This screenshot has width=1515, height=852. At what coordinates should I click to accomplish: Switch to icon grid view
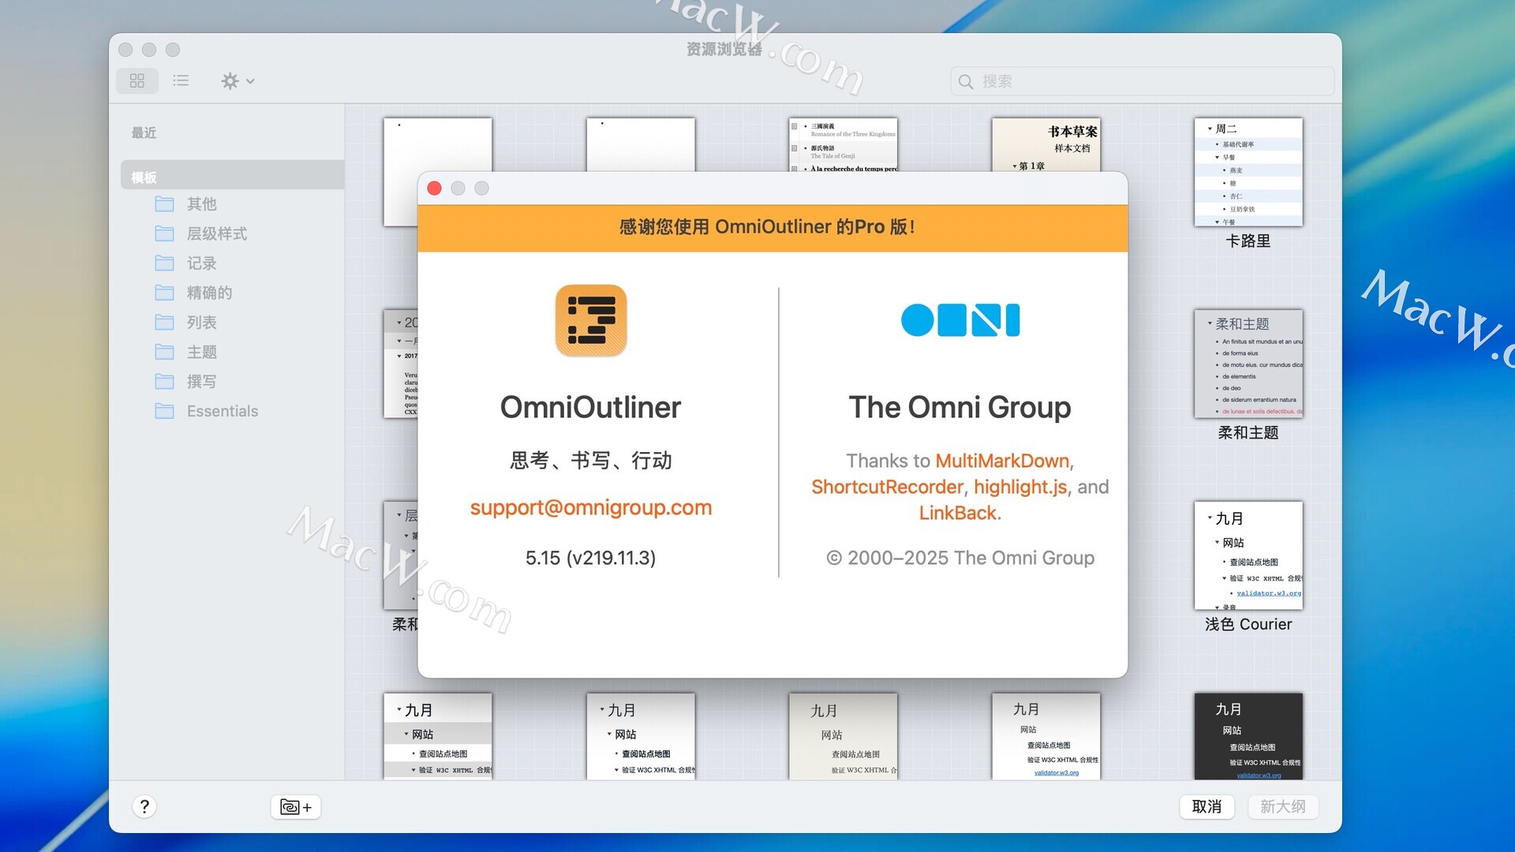(x=137, y=80)
